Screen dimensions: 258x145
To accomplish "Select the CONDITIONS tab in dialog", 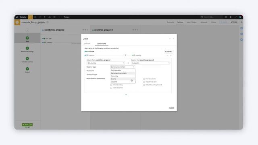I will point(102,44).
